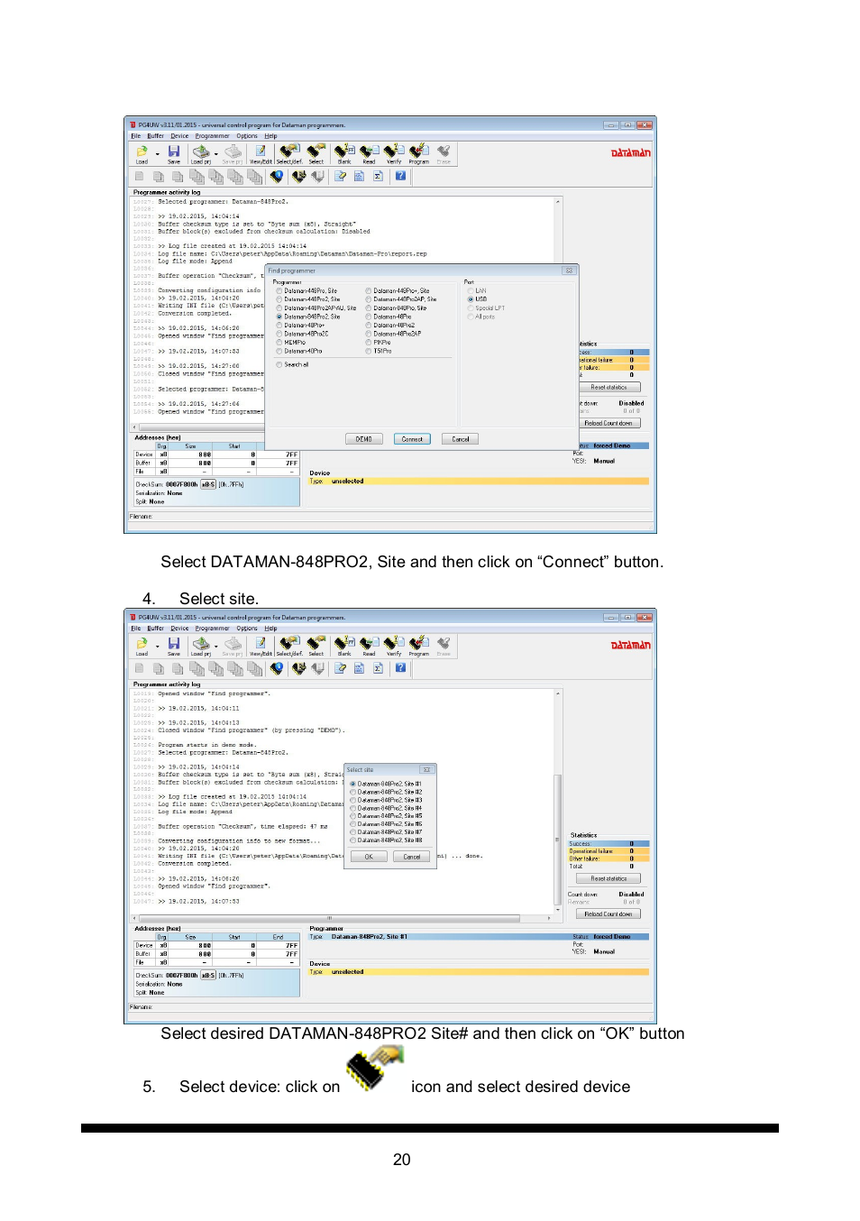Open the Options menu in the lower screenshot
Screen dimensions: 860x1221
[247, 629]
